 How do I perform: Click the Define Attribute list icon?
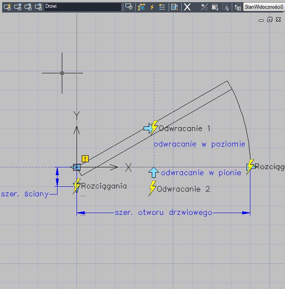point(162,7)
